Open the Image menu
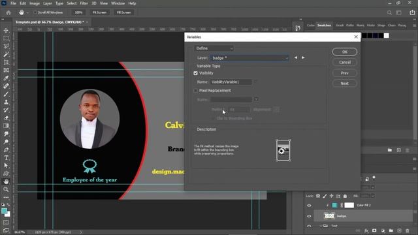This screenshot has width=418, height=235. pos(35,3)
